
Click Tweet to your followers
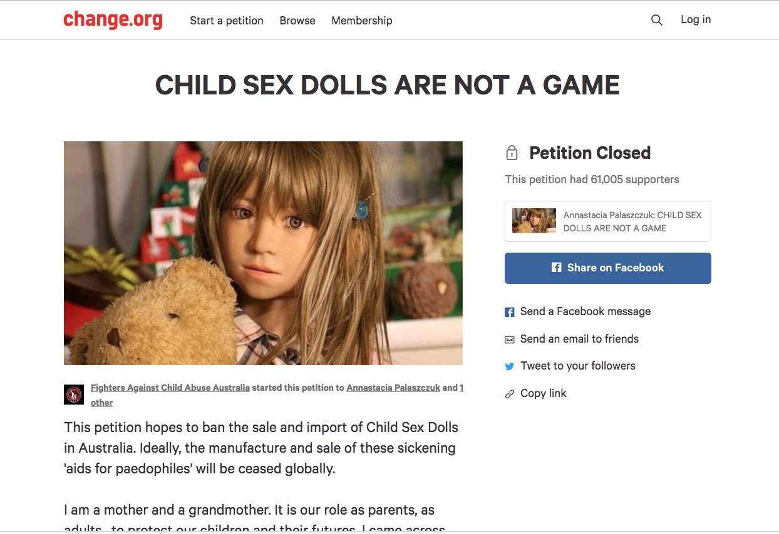(578, 366)
